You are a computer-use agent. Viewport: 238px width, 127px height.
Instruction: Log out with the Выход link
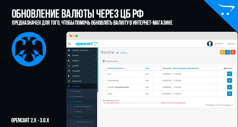232,44
